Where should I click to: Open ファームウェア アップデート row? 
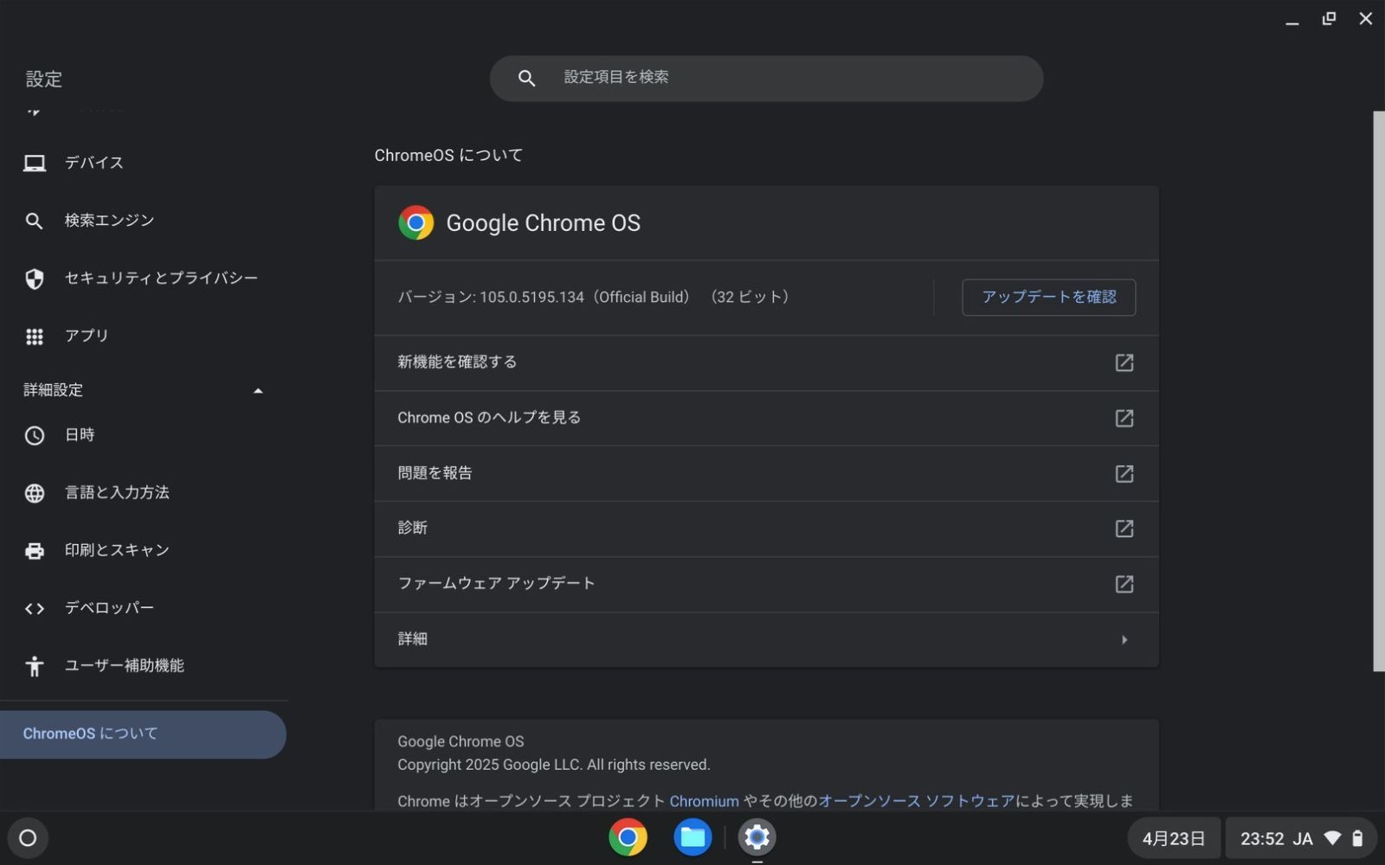pyautogui.click(x=766, y=584)
